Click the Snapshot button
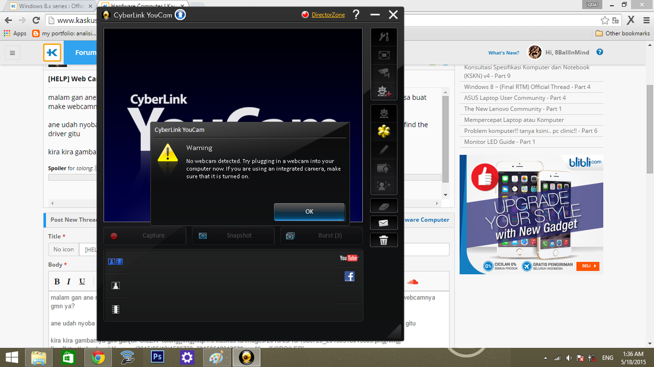 [x=233, y=235]
